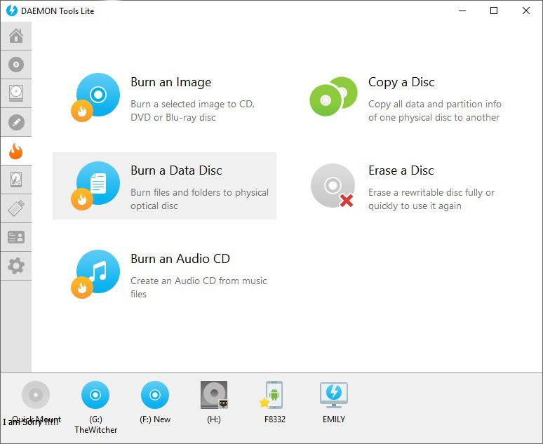Click the Erase a Disc grey icon

click(333, 186)
